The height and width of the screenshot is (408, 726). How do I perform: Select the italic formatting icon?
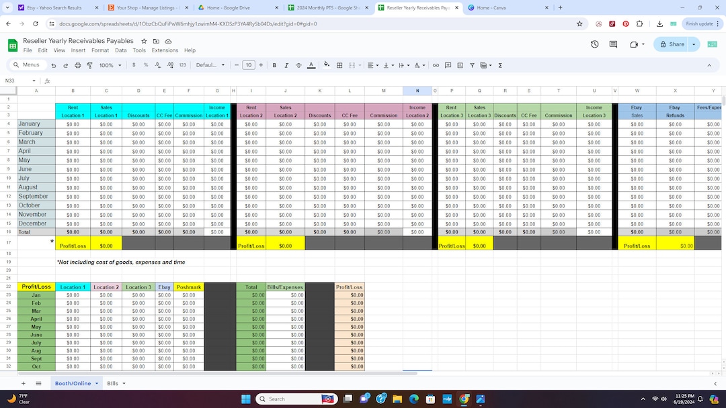point(286,65)
